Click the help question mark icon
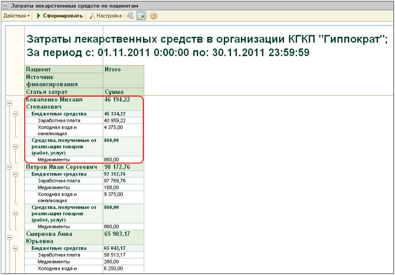The image size is (395, 275). [x=153, y=16]
